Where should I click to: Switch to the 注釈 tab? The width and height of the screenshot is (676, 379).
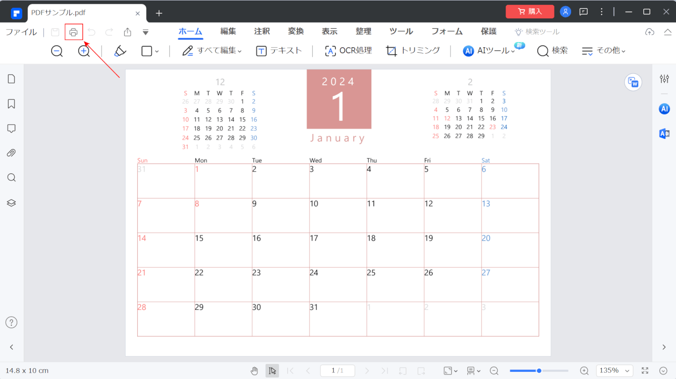(x=262, y=32)
